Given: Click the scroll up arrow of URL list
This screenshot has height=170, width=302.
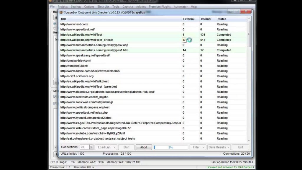Looking at the screenshot, I should [249, 19].
